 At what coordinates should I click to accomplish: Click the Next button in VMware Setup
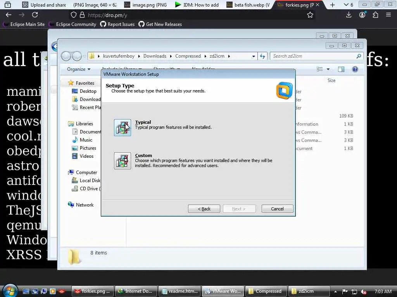coord(239,209)
